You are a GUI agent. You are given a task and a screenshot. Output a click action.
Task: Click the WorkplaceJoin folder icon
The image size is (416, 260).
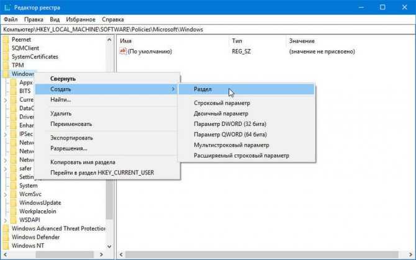[14, 211]
